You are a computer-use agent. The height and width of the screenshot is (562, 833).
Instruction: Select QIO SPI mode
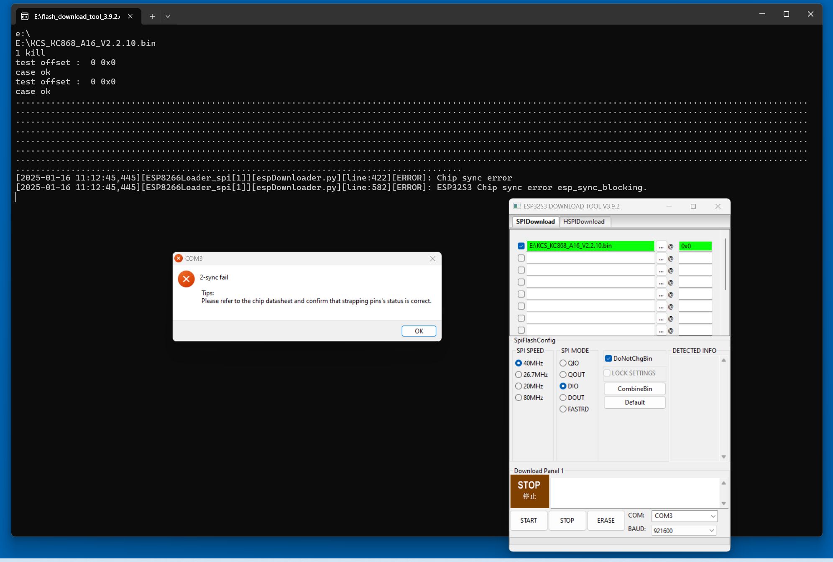point(563,363)
